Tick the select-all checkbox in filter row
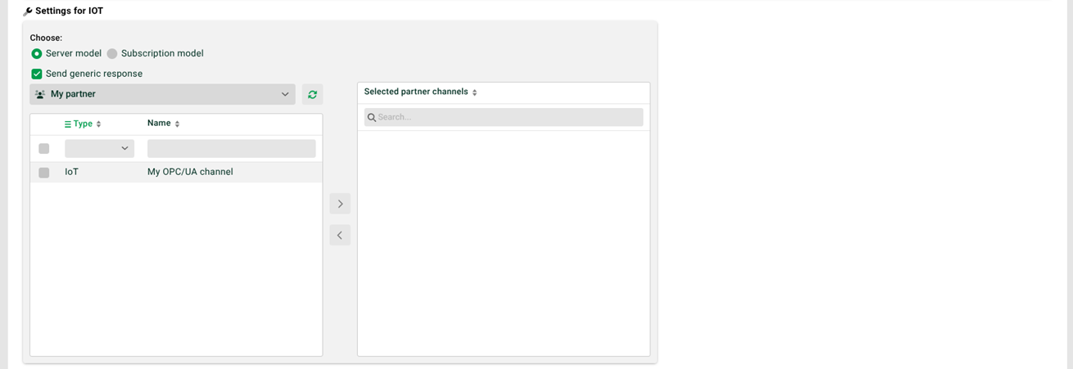 click(x=44, y=149)
